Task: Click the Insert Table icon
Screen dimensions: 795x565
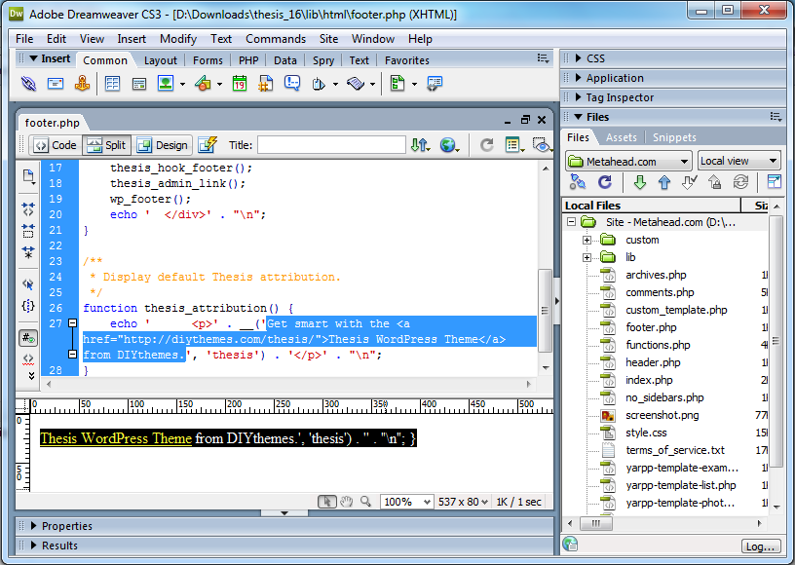Action: coord(112,84)
